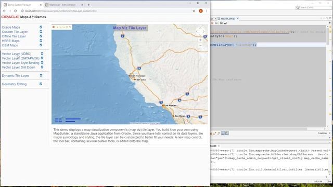Image resolution: width=333 pixels, height=187 pixels.
Task: Pan the map right with navigation arrow
Action: pos(203,32)
